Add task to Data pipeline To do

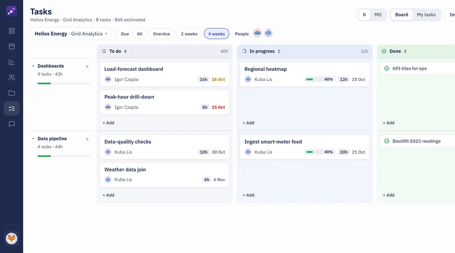[109, 195]
